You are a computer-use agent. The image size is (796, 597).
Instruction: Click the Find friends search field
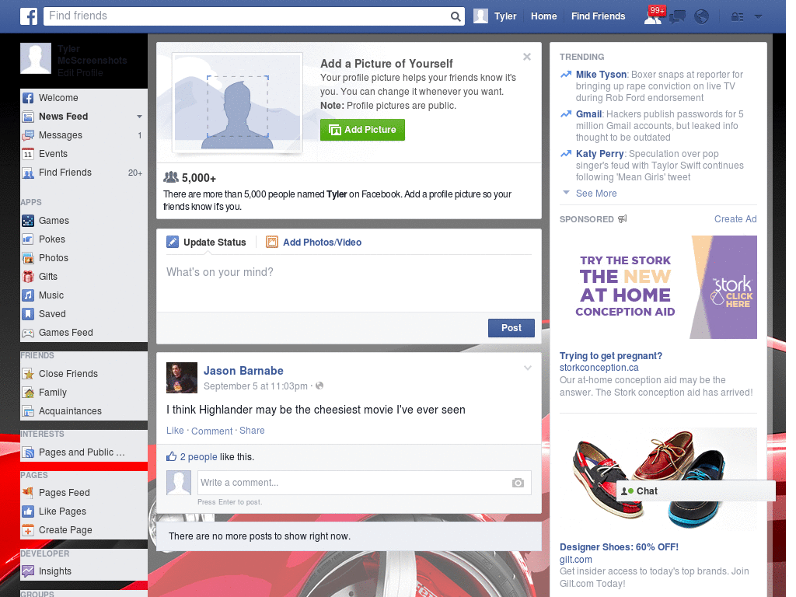click(x=246, y=16)
